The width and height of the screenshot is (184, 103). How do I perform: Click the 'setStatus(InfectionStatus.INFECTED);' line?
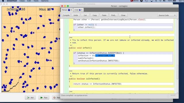click(99, 61)
